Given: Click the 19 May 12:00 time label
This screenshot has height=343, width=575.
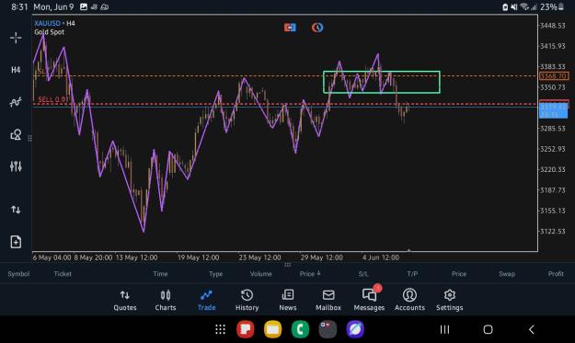Looking at the screenshot, I should [199, 257].
